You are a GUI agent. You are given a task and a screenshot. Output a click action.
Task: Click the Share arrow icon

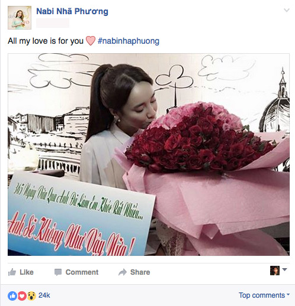tap(123, 272)
